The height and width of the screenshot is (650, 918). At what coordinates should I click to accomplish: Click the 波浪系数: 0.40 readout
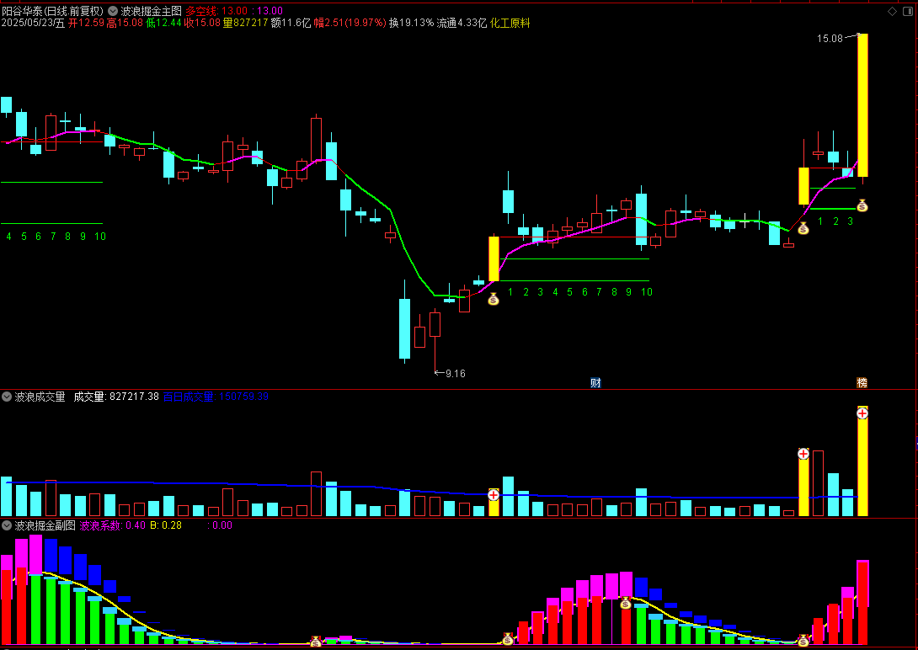(112, 525)
